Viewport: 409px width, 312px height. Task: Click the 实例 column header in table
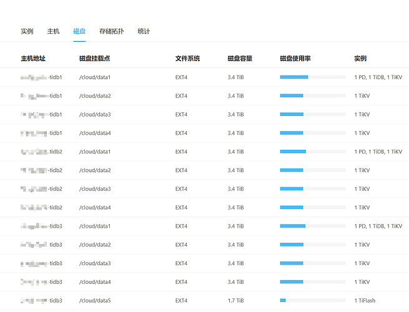[360, 59]
